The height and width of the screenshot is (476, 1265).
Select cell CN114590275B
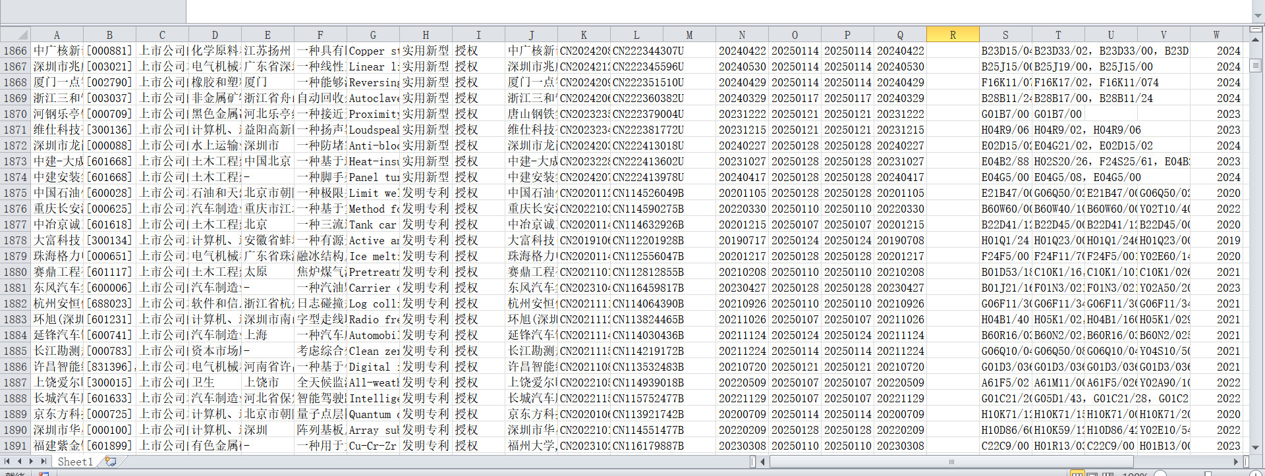(648, 209)
